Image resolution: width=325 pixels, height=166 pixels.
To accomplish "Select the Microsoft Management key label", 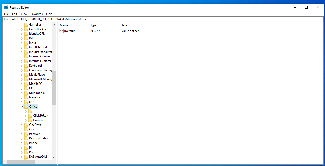I will (40, 79).
